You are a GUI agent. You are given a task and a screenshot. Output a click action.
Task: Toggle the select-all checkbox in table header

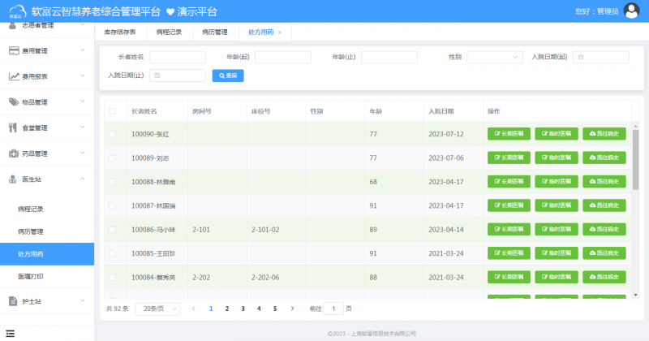pos(112,110)
